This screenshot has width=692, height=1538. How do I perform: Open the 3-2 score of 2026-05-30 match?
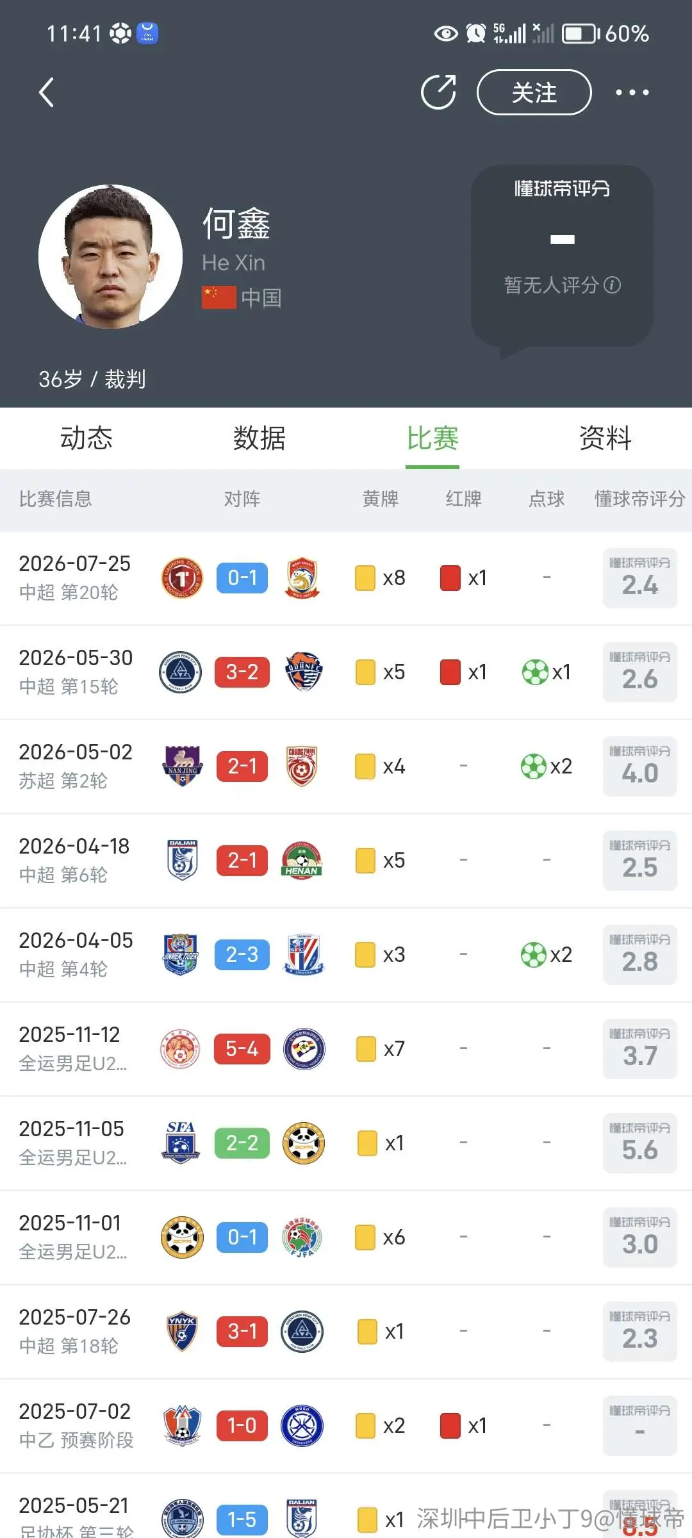click(242, 672)
